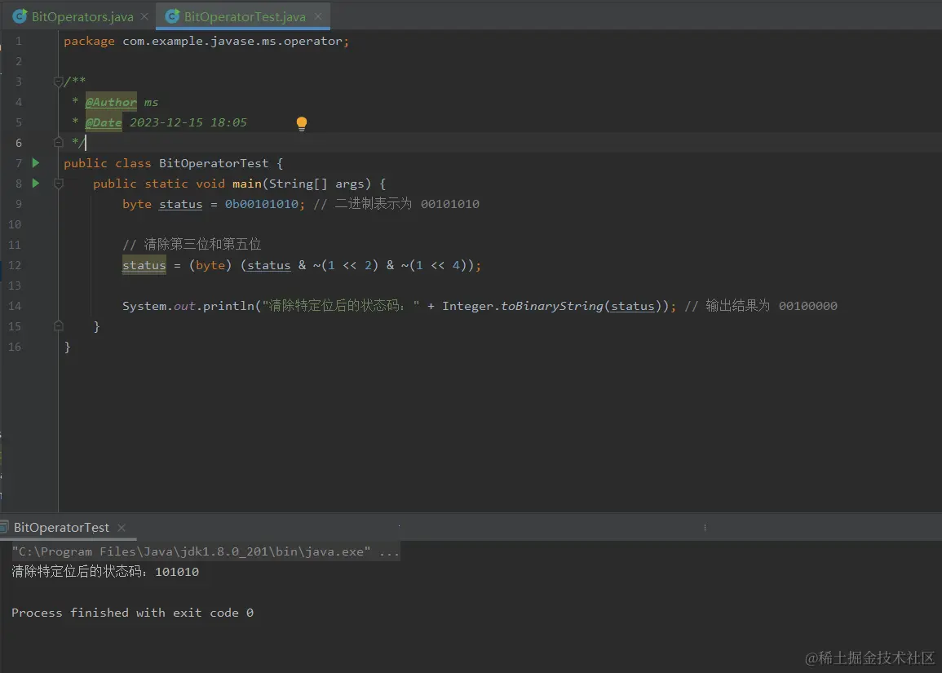Click the (byte) cast on line 12
The image size is (942, 673).
[210, 265]
